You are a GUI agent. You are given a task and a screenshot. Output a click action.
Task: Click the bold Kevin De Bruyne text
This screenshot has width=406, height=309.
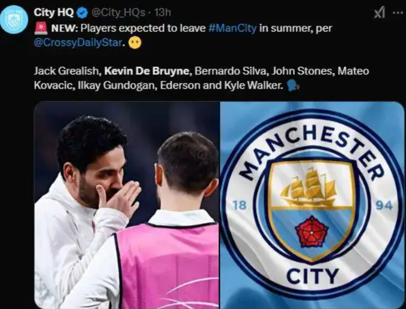tap(147, 71)
